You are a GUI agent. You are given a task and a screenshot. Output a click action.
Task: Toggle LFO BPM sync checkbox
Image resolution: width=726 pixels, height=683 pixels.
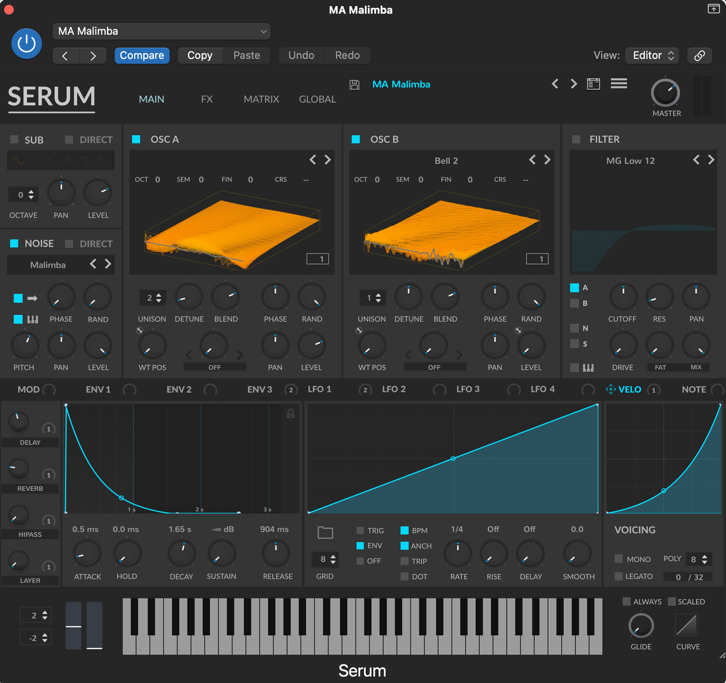coord(404,530)
